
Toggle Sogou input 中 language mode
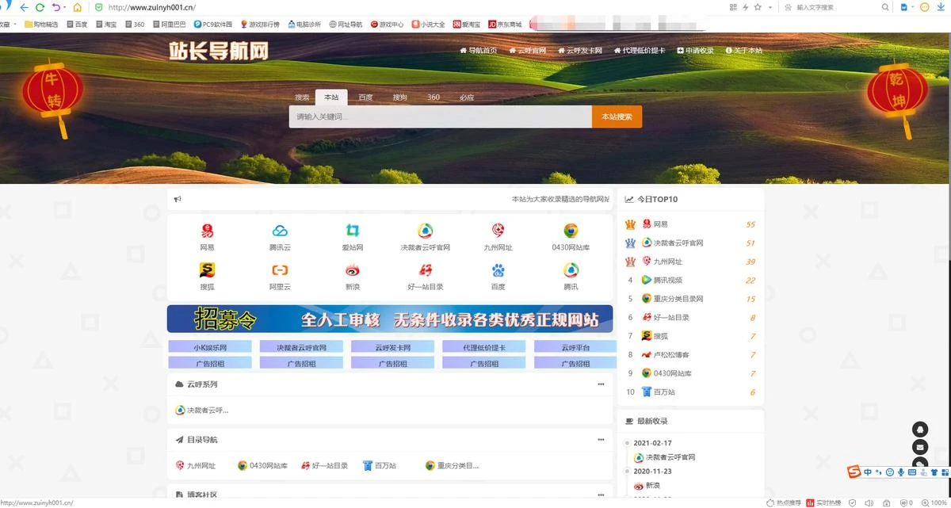[x=869, y=472]
